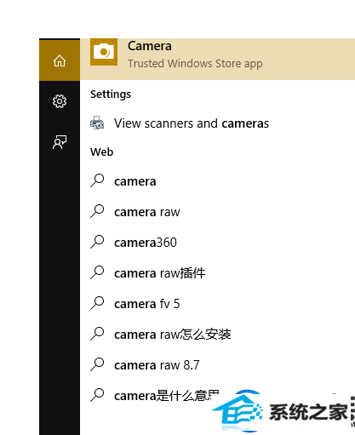This screenshot has height=435, width=355.
Task: Click magnifier icon beside "camera fv 5"
Action: tap(97, 303)
